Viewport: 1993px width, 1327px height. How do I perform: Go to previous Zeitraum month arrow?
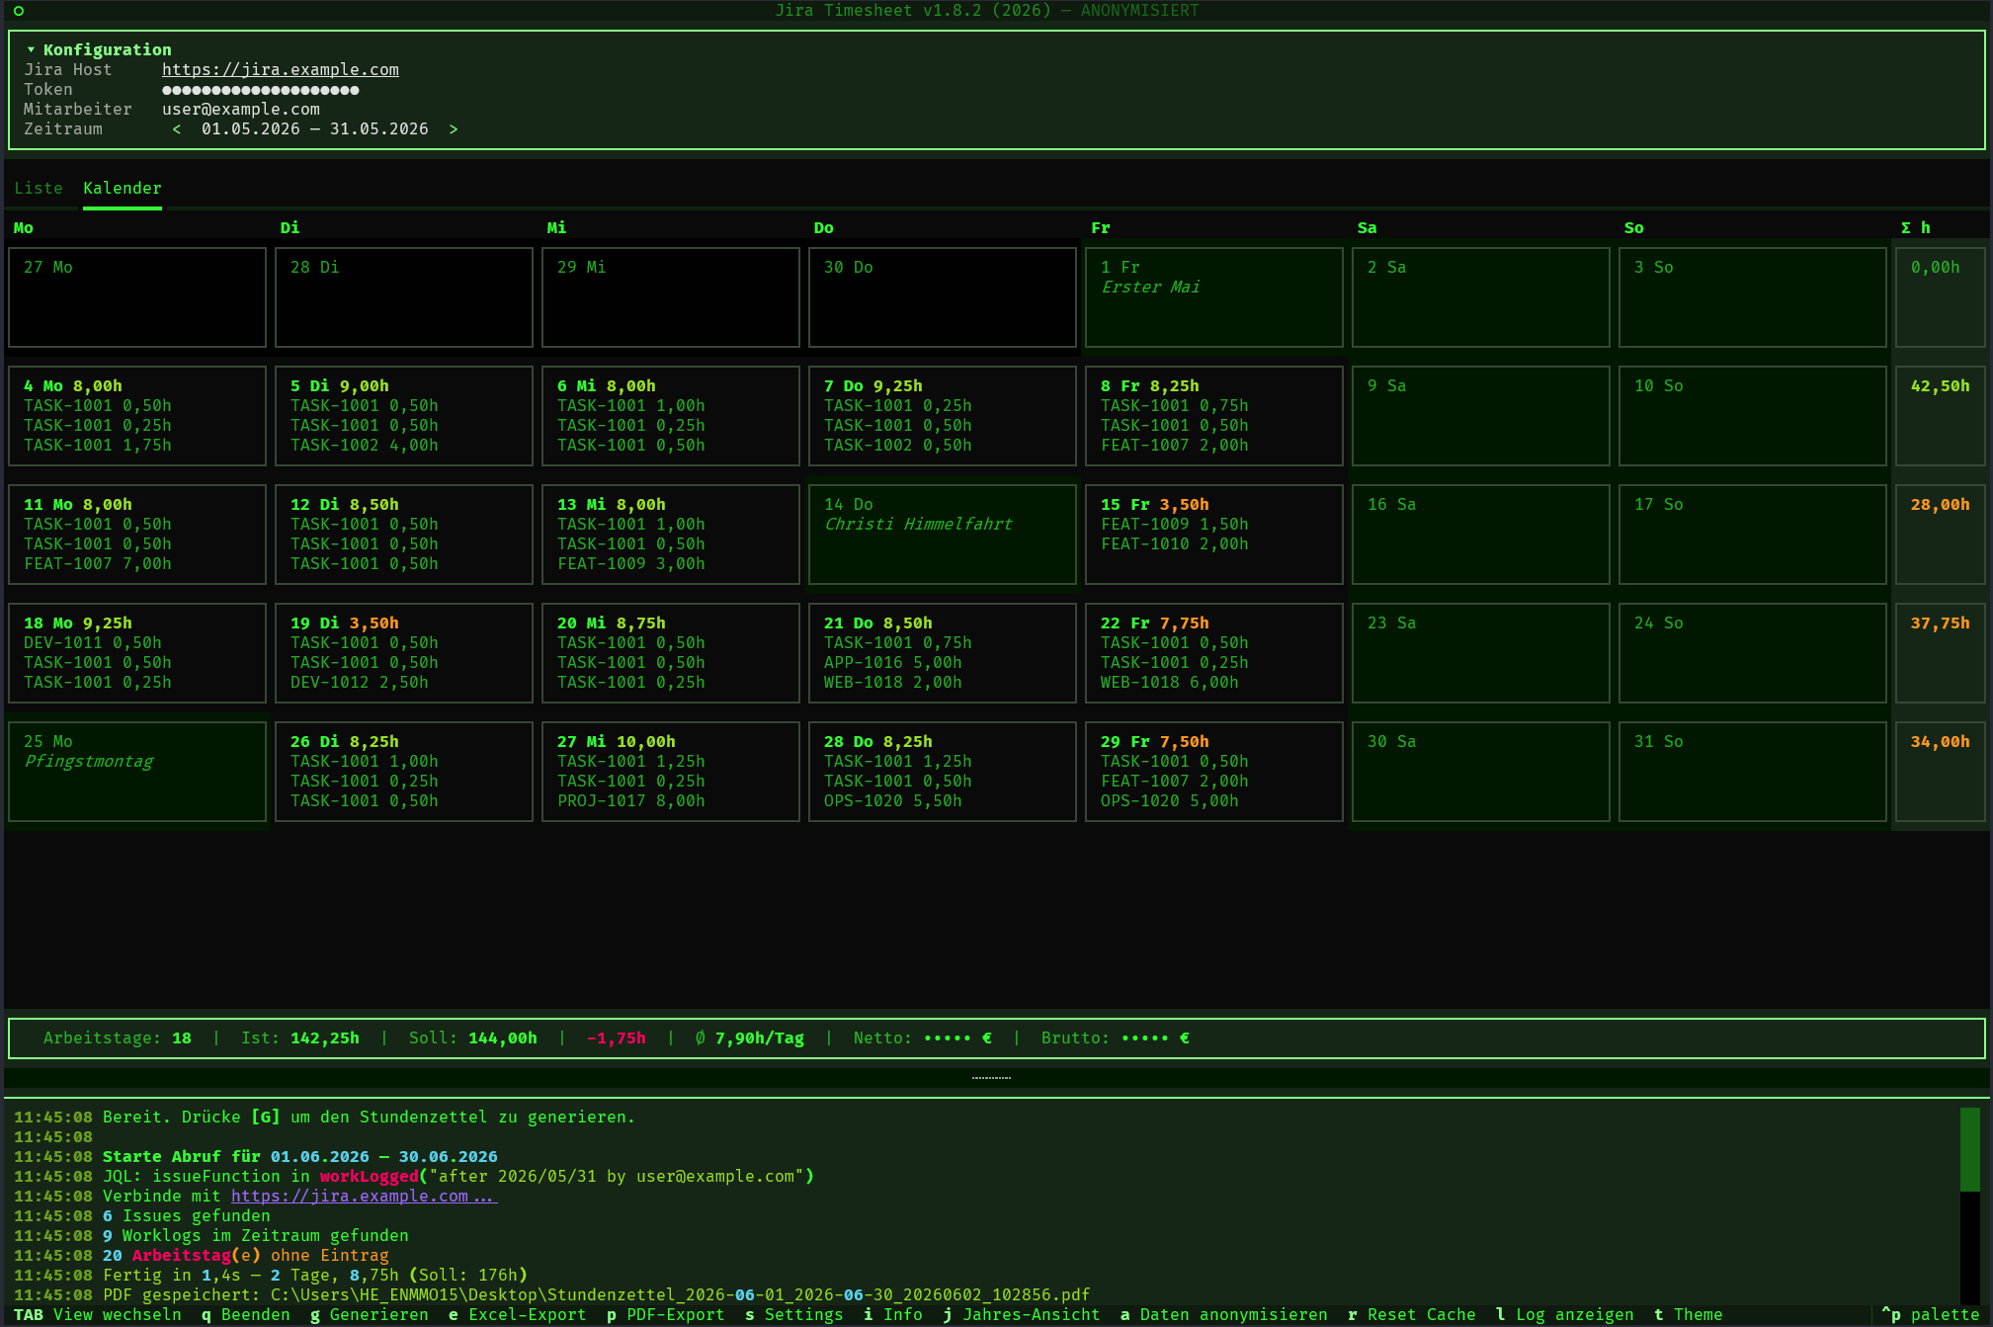[177, 129]
